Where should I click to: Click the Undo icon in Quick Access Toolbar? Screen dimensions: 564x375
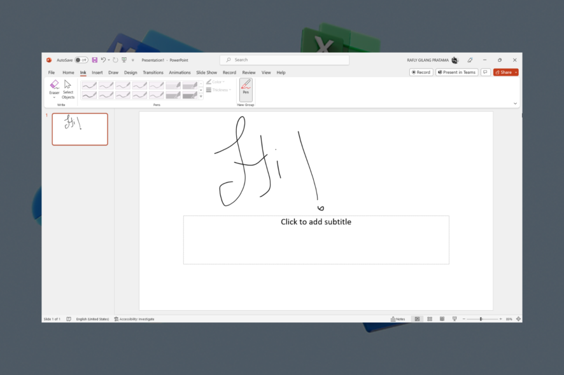coord(102,59)
